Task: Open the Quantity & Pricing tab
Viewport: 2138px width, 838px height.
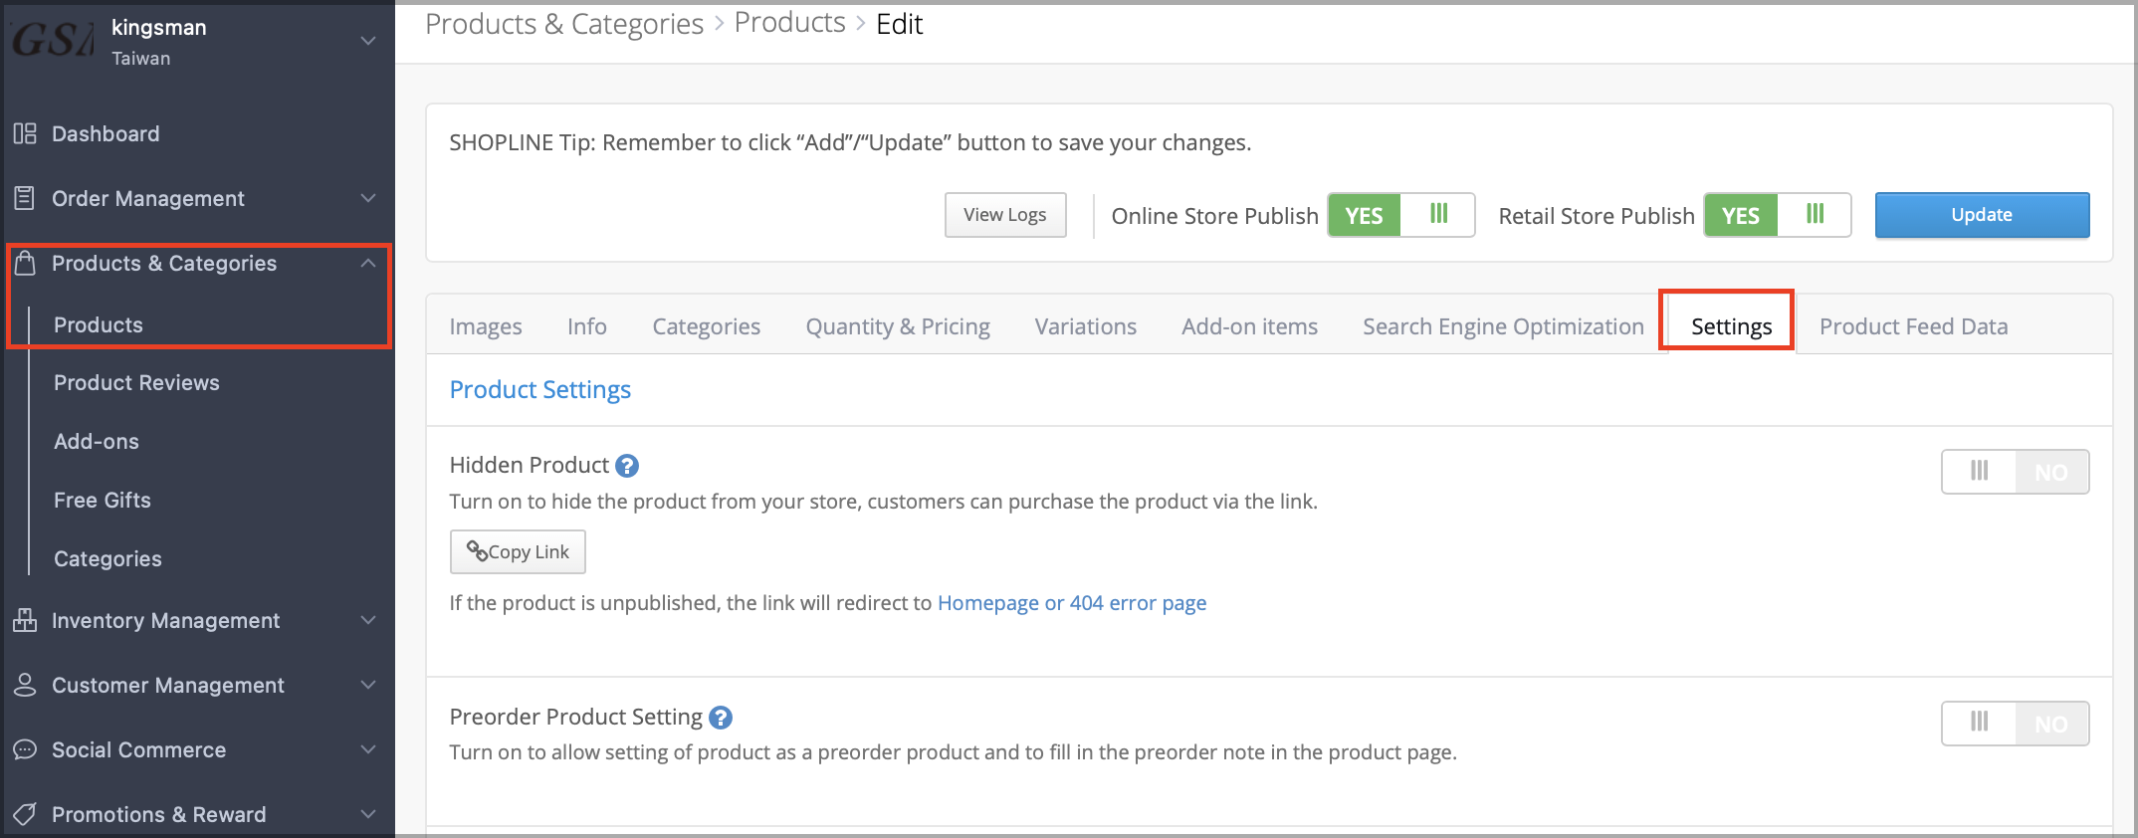Action: click(x=898, y=326)
